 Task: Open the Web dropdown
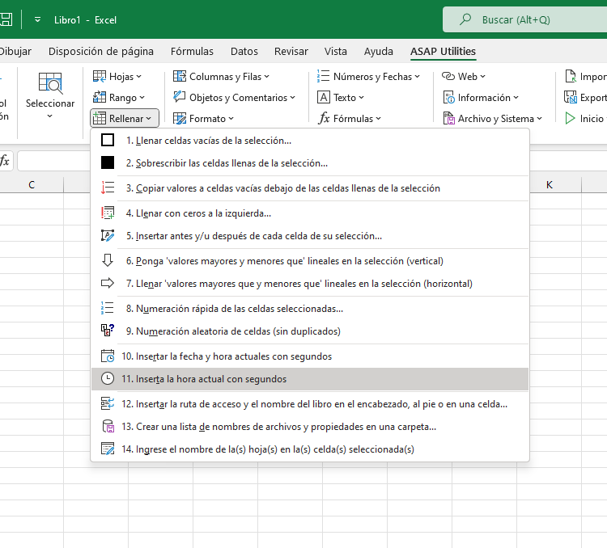click(464, 77)
